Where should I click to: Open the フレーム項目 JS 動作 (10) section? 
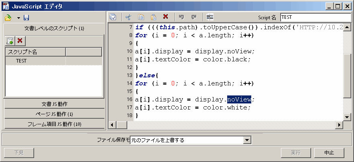[x=54, y=124]
